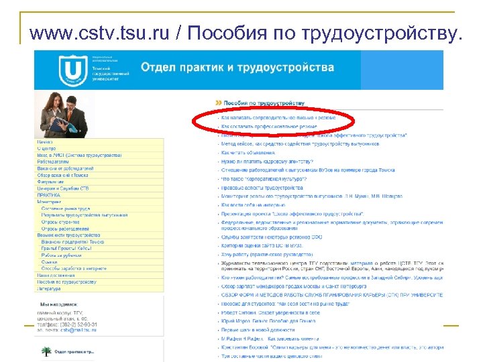Open link Критерии оценки сайта ЦСТВ ВУЗа
Viewport: 483px width, 362px height.
pos(262,245)
